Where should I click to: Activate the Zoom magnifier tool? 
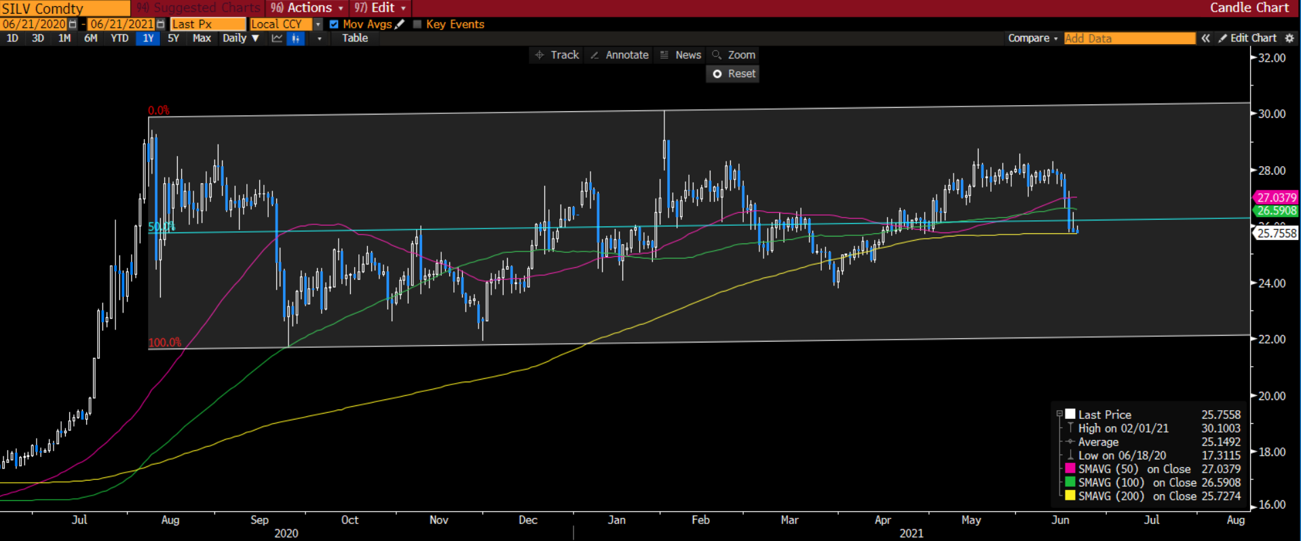tap(734, 55)
